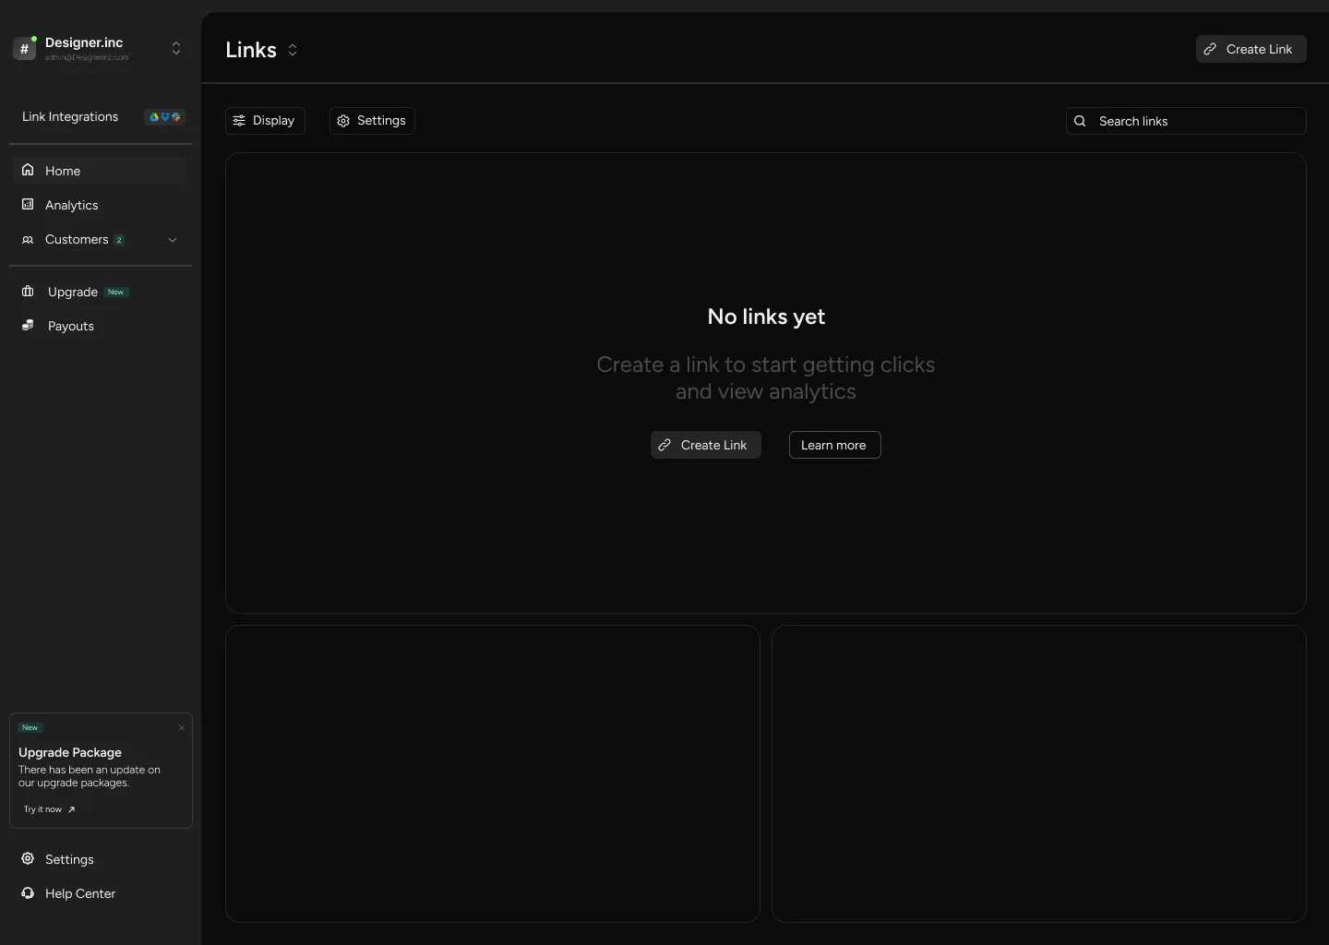Viewport: 1329px width, 945px height.
Task: Click the "Designer.inc" workspace name
Action: pos(84,42)
